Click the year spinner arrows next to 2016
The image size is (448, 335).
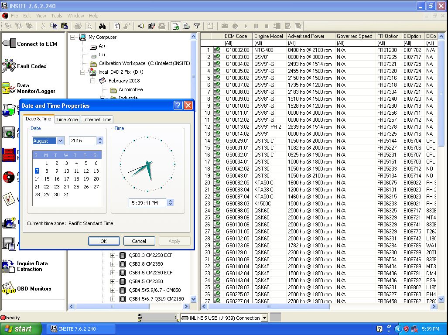click(100, 140)
